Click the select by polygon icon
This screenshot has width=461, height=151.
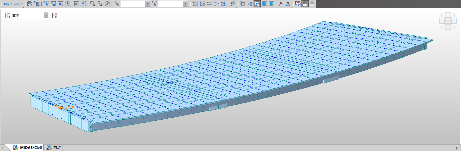(x=60, y=4)
